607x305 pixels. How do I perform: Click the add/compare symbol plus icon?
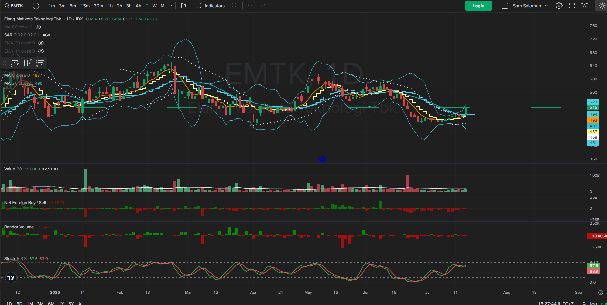[x=36, y=6]
